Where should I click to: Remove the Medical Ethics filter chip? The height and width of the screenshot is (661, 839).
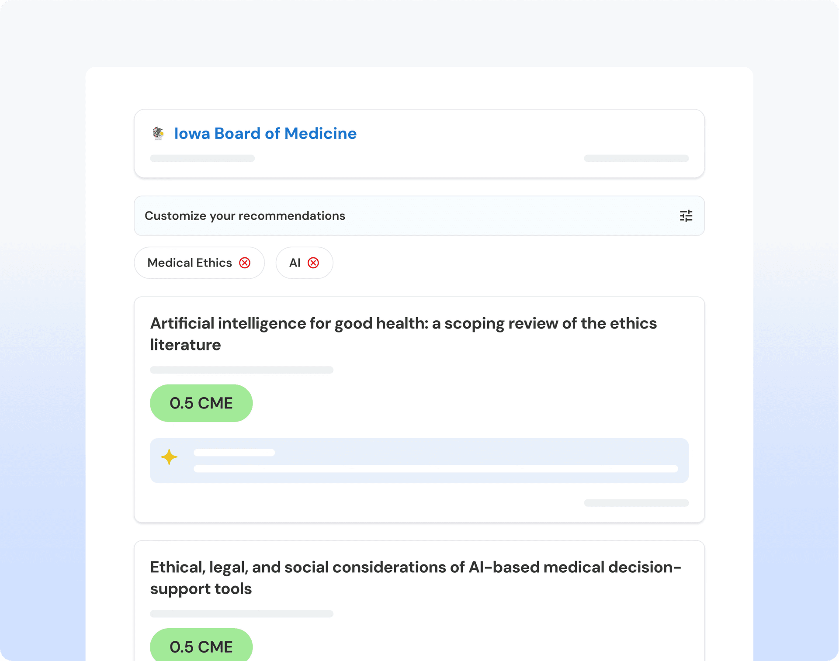pyautogui.click(x=245, y=263)
